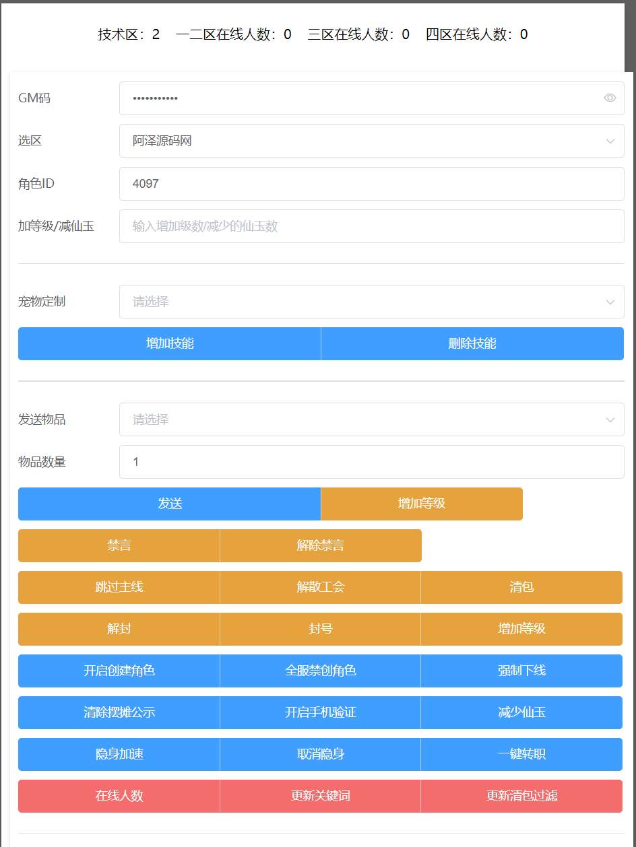636x847 pixels.
Task: Click 解除禁言 to unmute
Action: point(321,545)
